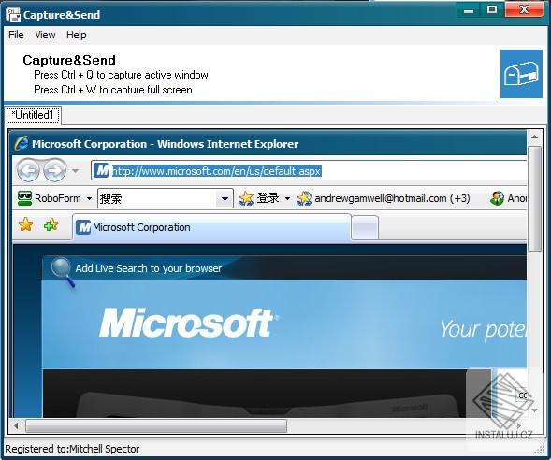The width and height of the screenshot is (551, 460).
Task: Click the mailbox send icon
Action: 521,74
